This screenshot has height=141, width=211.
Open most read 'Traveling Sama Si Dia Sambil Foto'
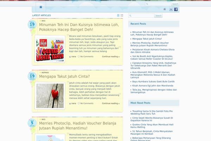(152, 112)
